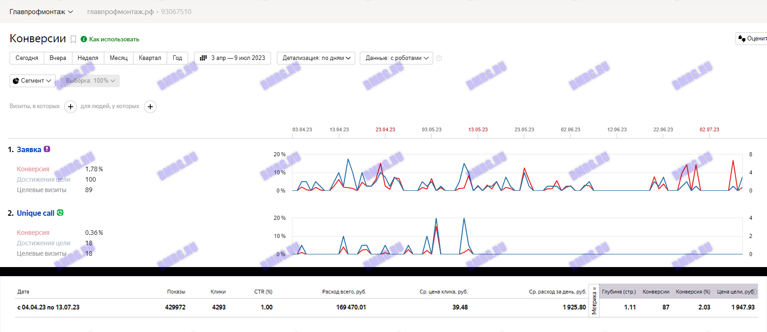Collapse the vertical Метрика column tab
Viewport: 767px width, 332px height.
594,301
